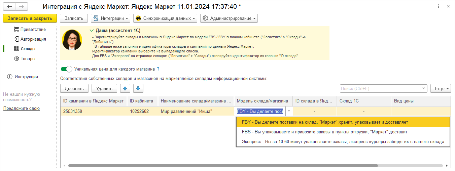Open the Предложите свою link
Viewport: 455px width, 171px height.
22,109
